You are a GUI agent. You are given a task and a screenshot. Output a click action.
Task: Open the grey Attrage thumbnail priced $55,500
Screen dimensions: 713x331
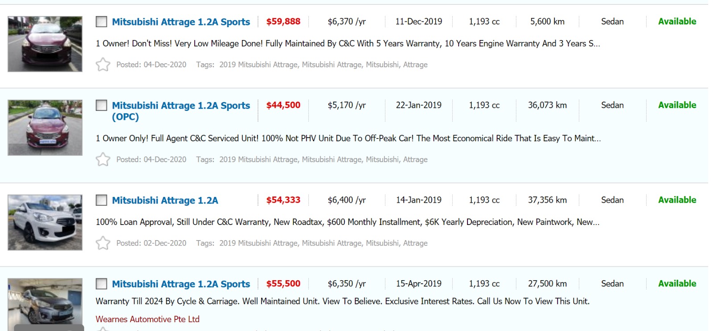(45, 303)
